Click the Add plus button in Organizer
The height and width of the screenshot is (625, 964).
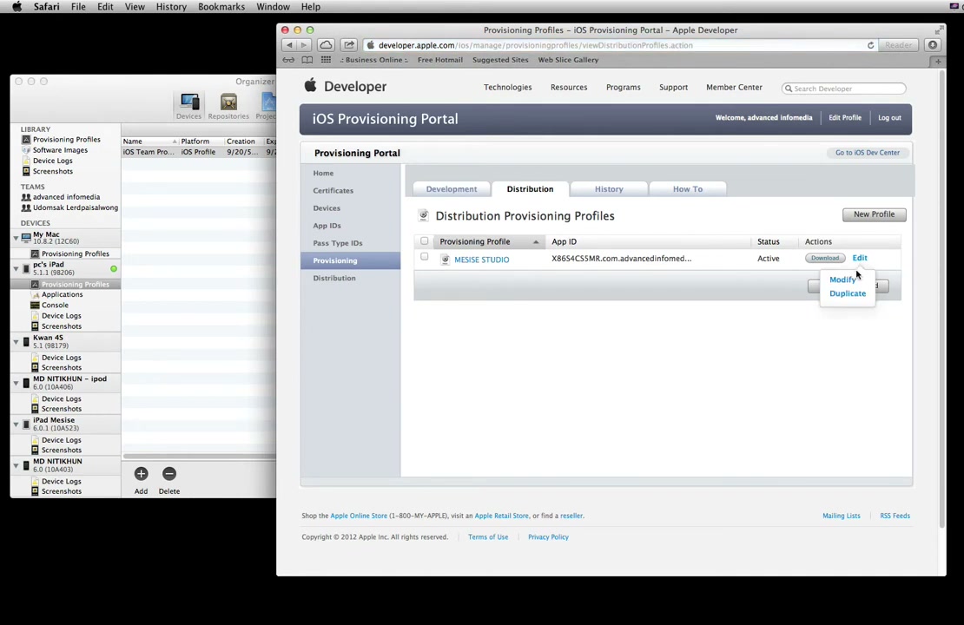[x=141, y=474]
